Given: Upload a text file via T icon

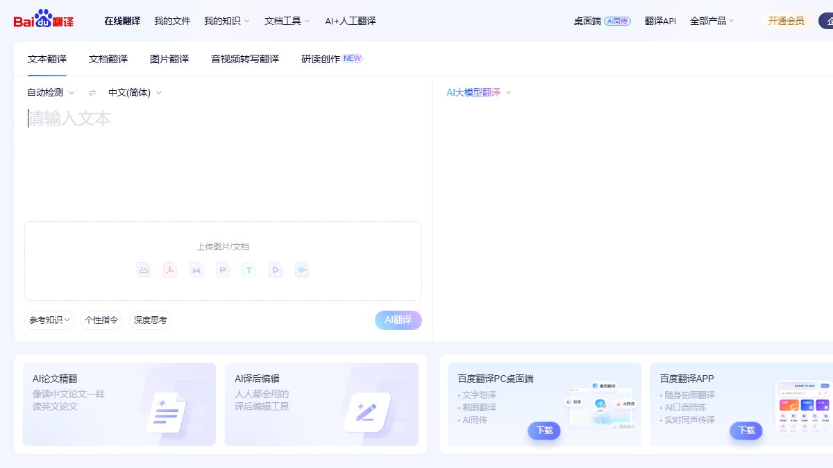Looking at the screenshot, I should click(249, 270).
